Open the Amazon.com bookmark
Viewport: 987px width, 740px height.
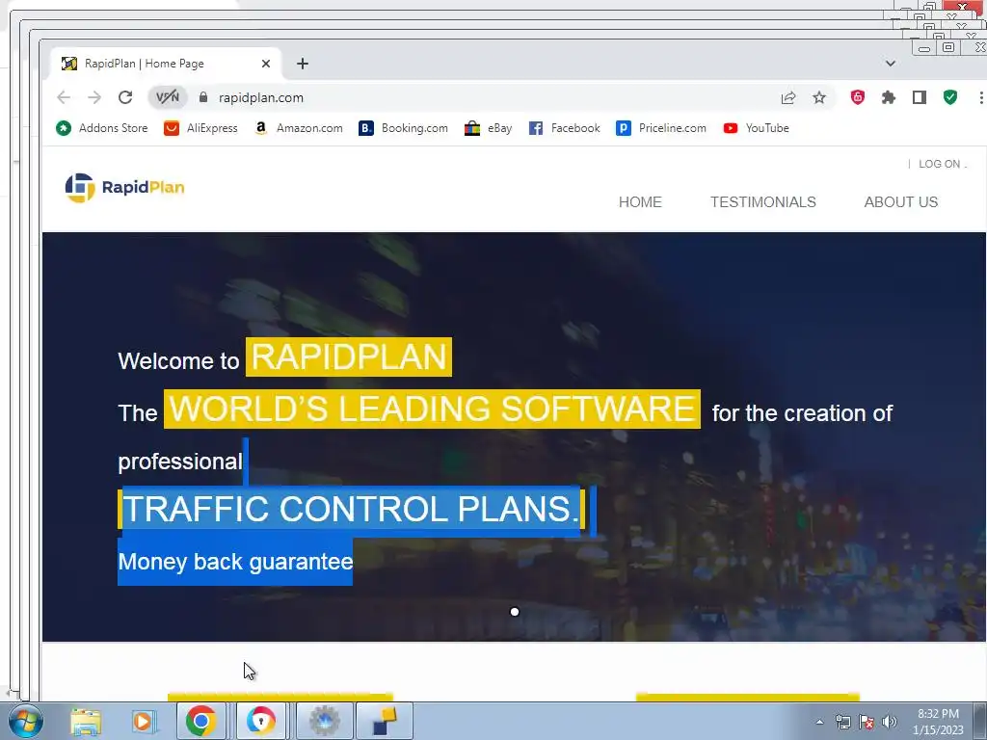point(299,128)
